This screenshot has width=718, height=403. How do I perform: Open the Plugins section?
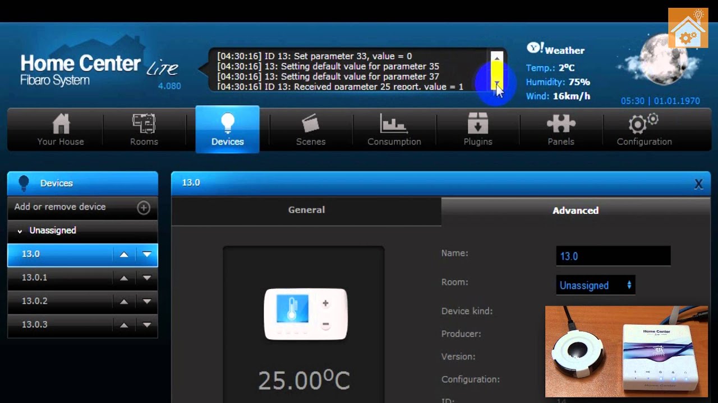click(478, 130)
